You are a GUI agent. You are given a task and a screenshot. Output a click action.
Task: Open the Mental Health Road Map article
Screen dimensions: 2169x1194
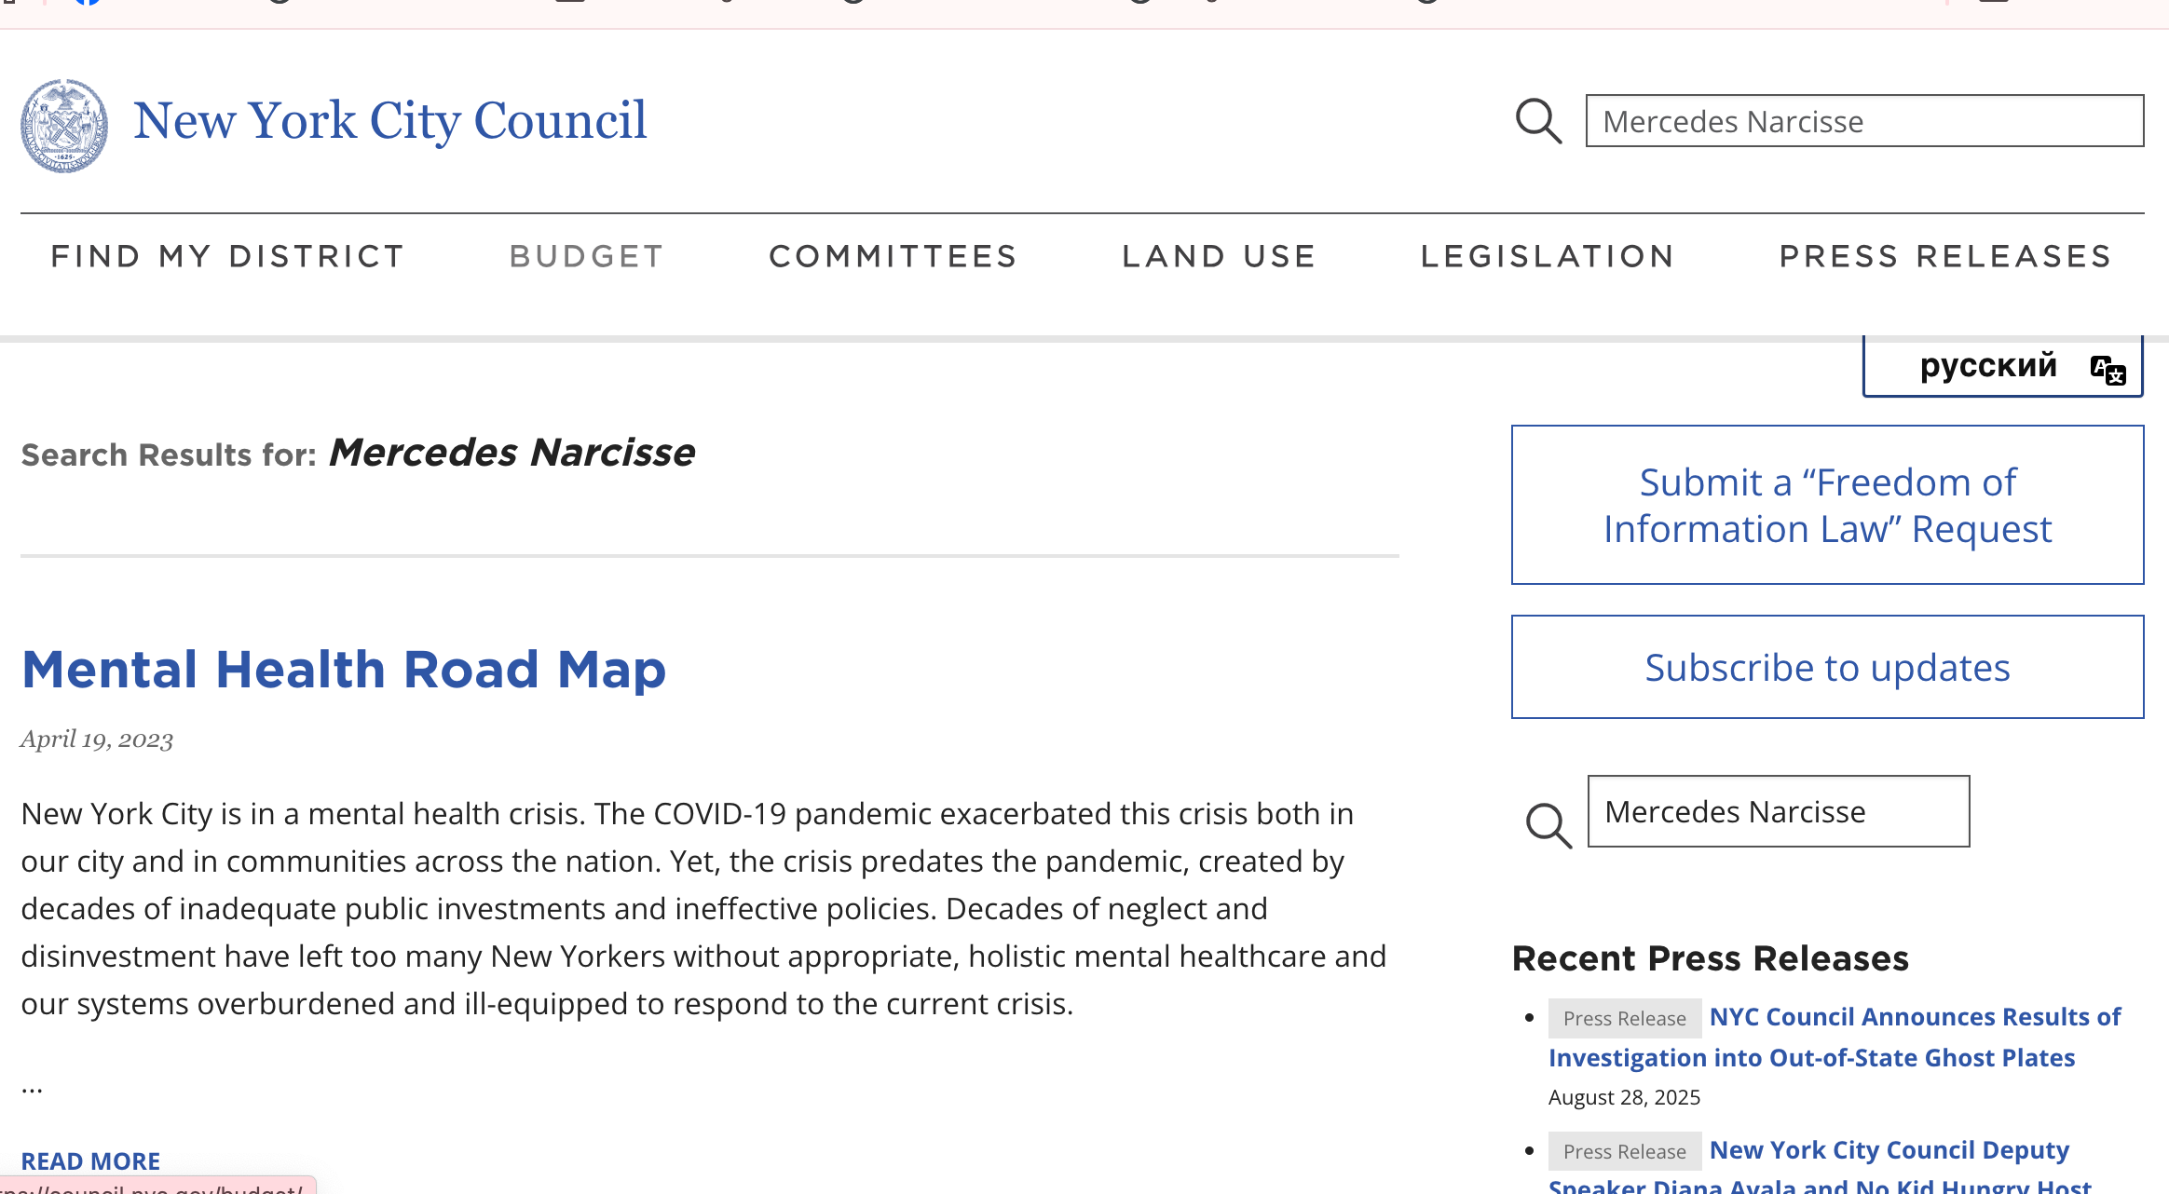pos(344,670)
